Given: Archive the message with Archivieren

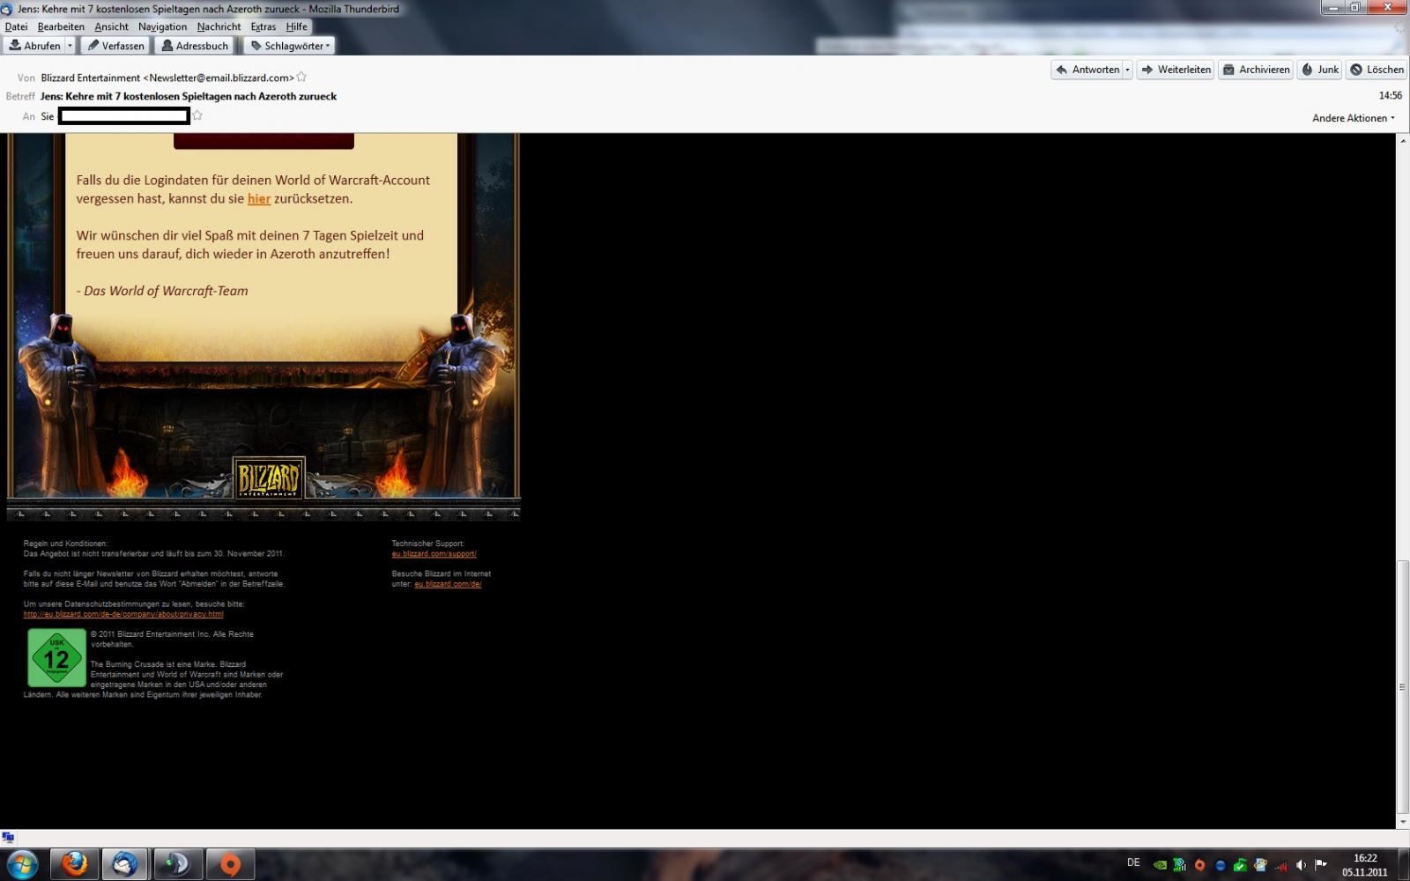Looking at the screenshot, I should coord(1256,70).
